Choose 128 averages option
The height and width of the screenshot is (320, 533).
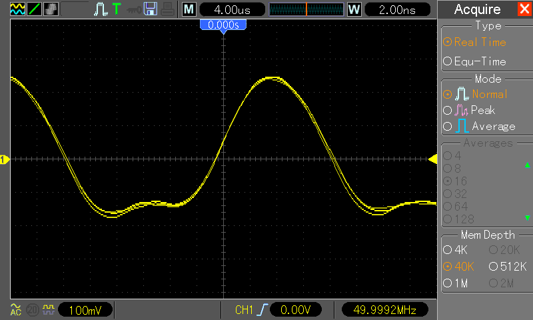pyautogui.click(x=458, y=219)
